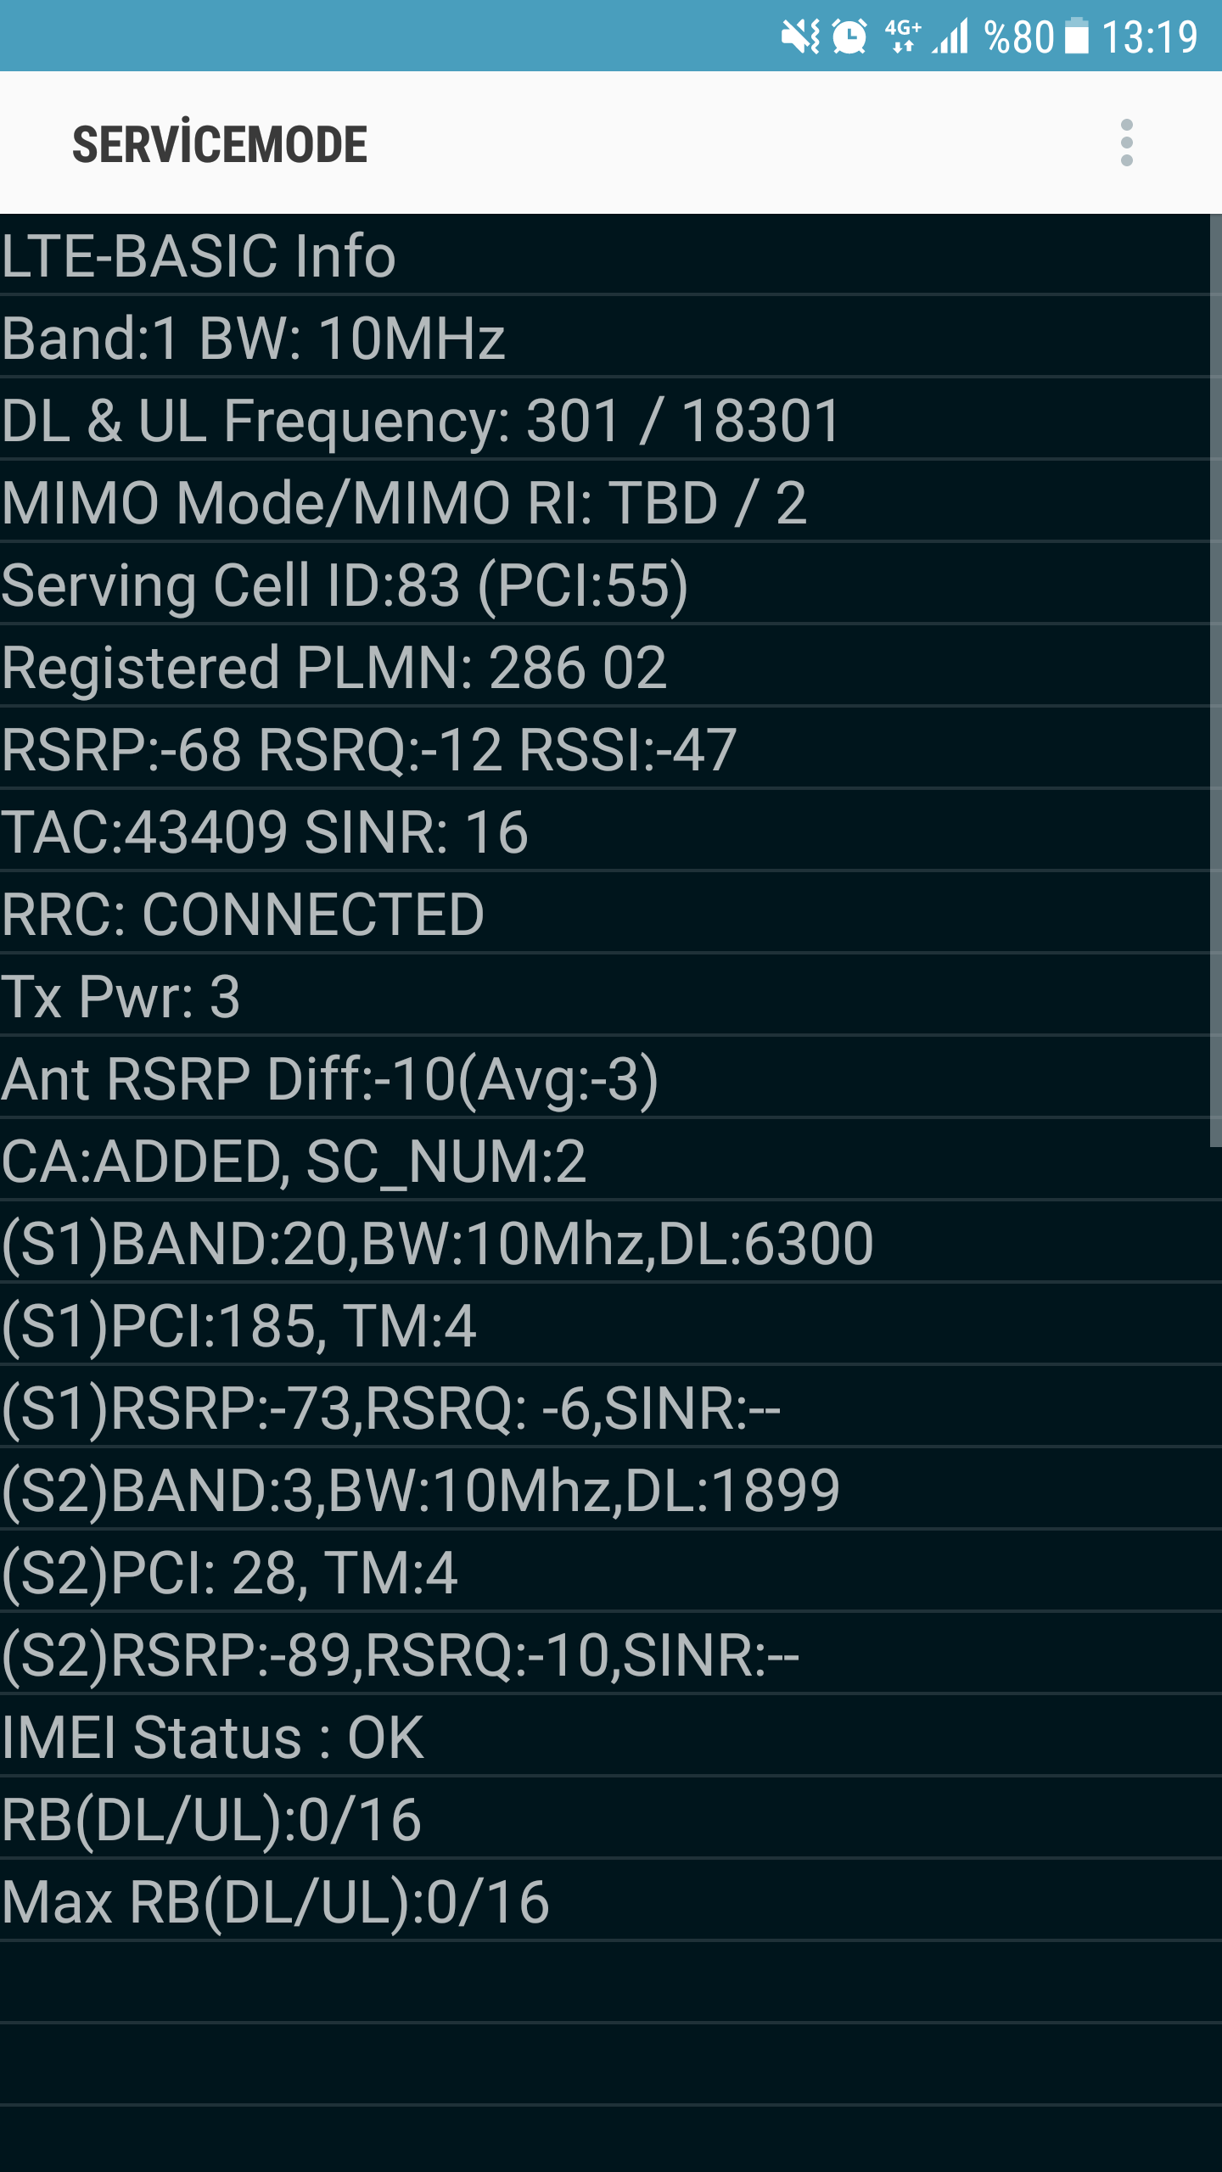This screenshot has height=2172, width=1222.
Task: Tap the 4G+ network indicator icon
Action: click(903, 36)
